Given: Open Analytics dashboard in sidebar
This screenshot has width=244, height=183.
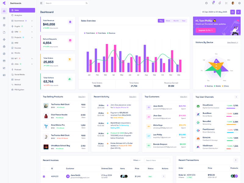Looking at the screenshot, I should point(18,15).
